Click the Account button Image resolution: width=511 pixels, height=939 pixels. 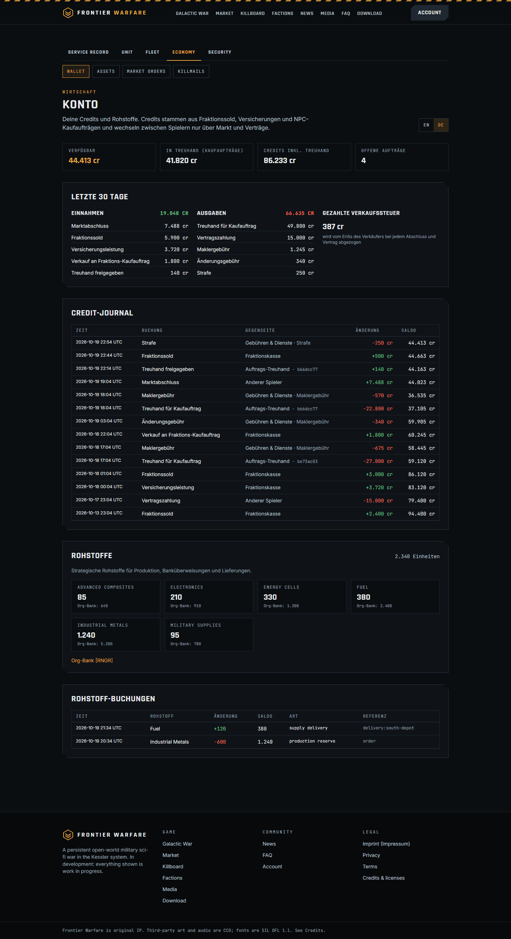[x=429, y=13]
